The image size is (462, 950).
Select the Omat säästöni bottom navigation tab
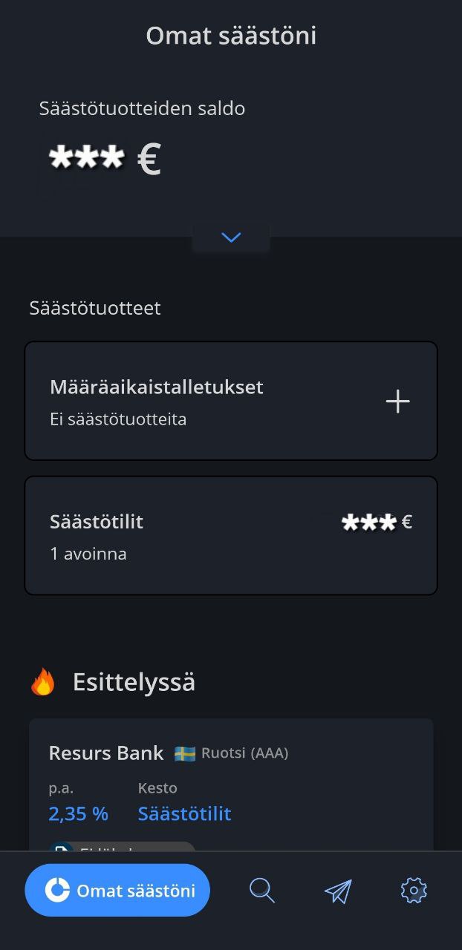117,890
